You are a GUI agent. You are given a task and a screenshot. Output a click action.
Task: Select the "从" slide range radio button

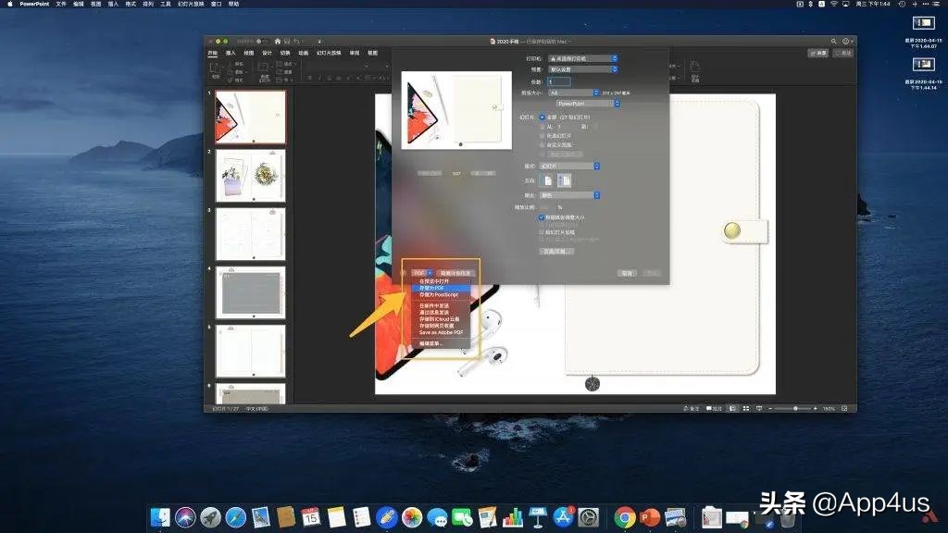(x=543, y=127)
